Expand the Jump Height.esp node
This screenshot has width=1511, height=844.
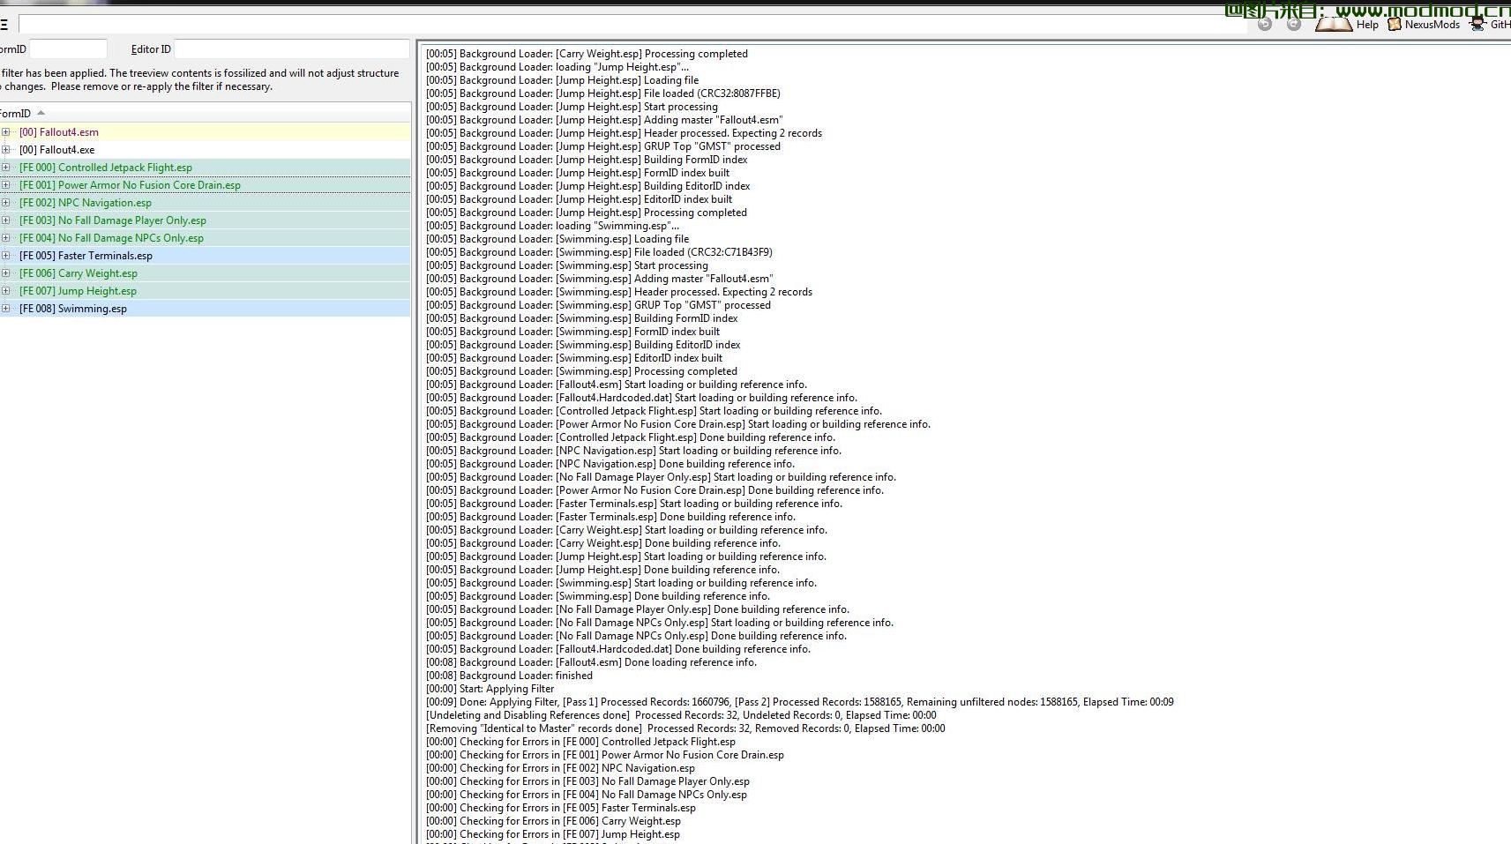click(x=5, y=291)
